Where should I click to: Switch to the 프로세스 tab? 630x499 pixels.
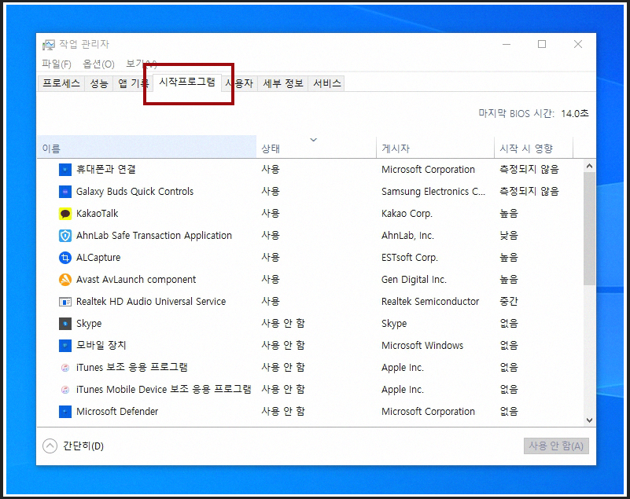coord(61,83)
